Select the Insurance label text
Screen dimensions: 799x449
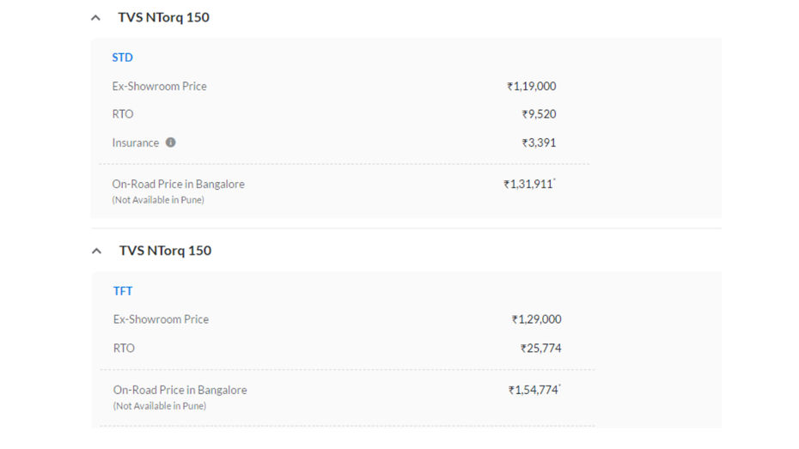tap(136, 143)
